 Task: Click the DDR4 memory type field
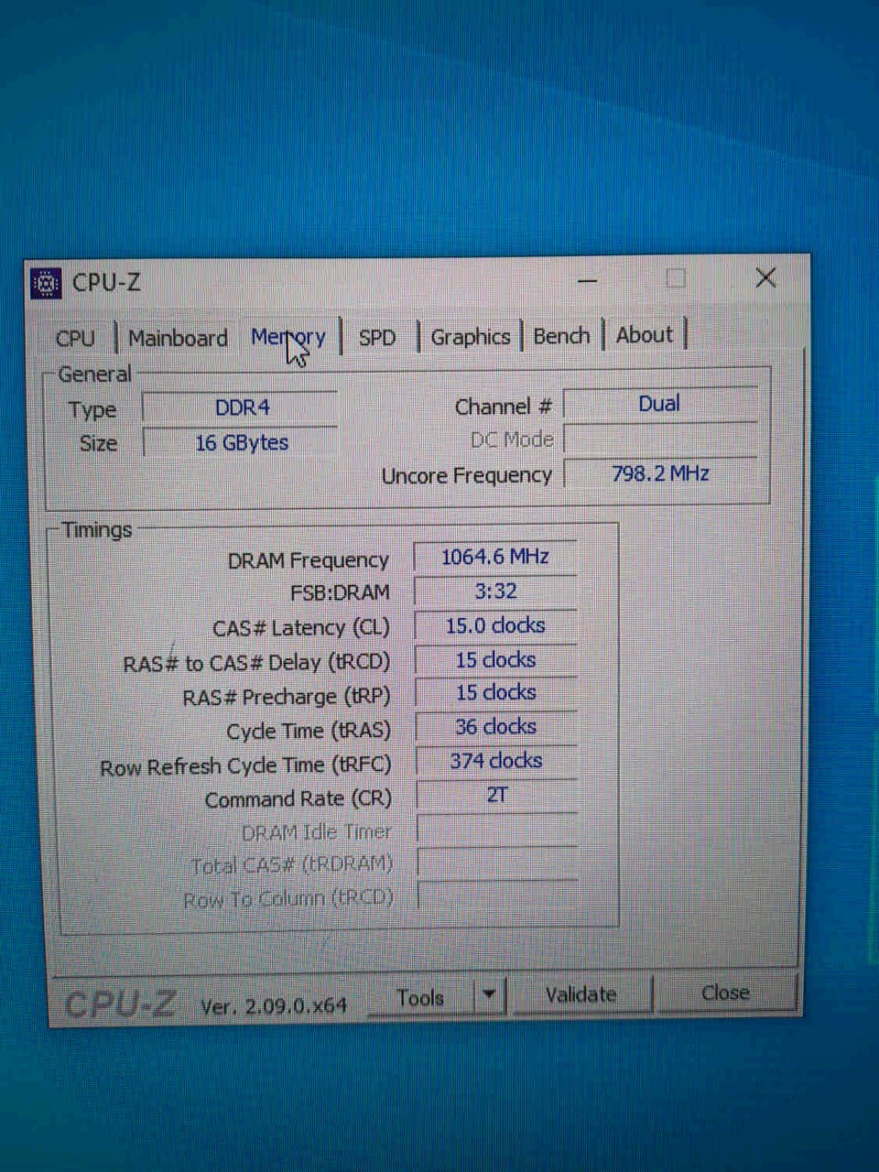coord(241,407)
